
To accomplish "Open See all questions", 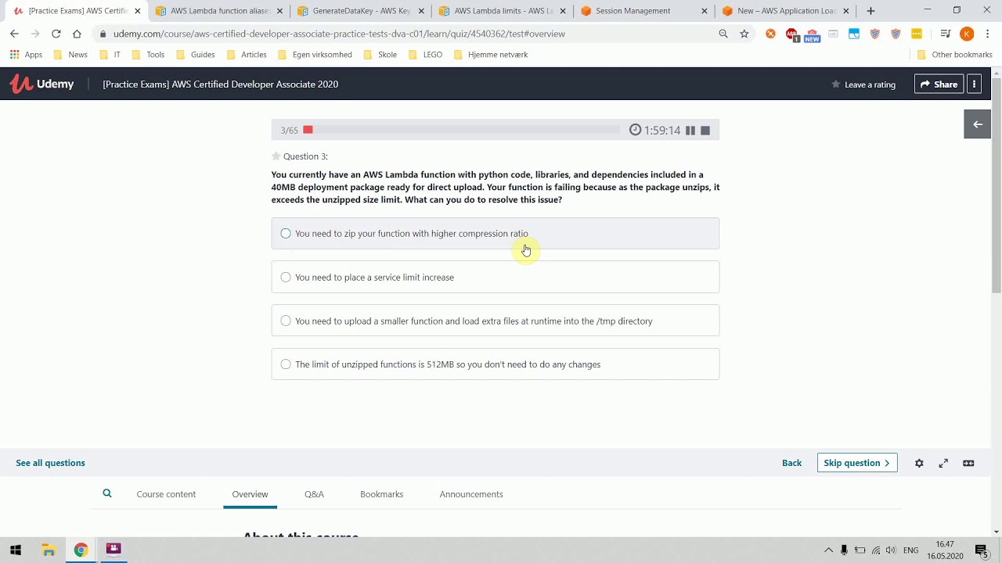I will click(x=50, y=463).
